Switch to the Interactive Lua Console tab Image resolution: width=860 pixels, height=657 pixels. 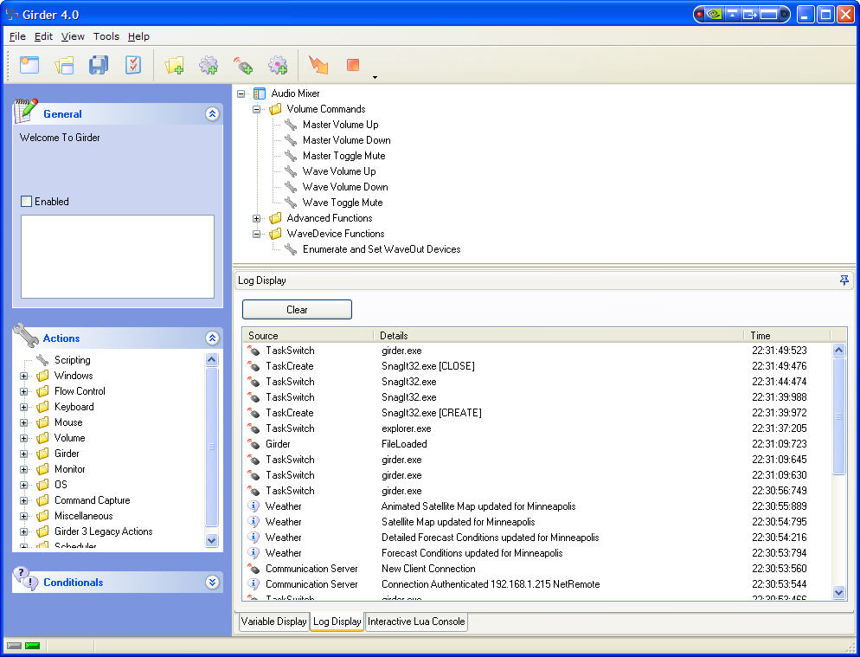pos(416,622)
